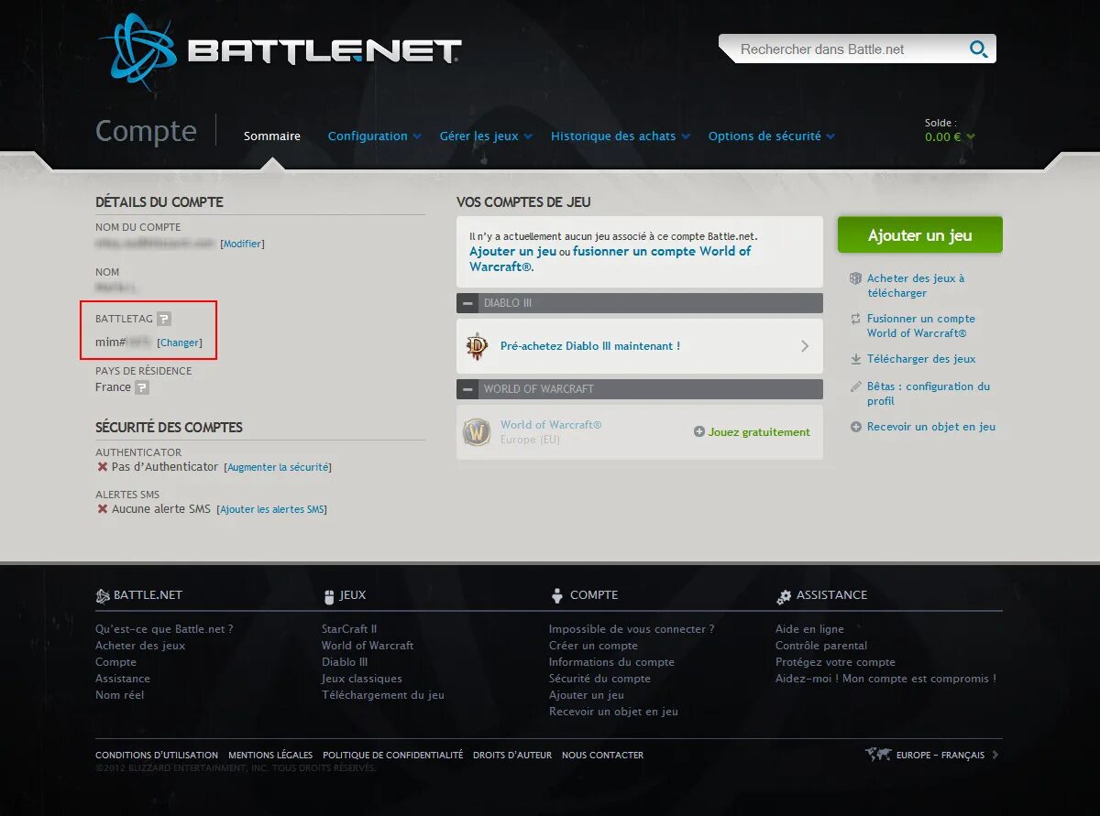Click sidebar Fusionner un compte World of Warcraft
The image size is (1100, 816).
pos(921,326)
